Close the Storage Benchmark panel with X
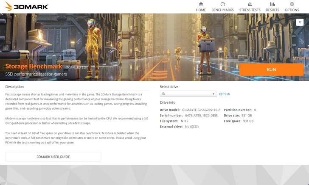The image size is (309, 185). click(x=300, y=22)
